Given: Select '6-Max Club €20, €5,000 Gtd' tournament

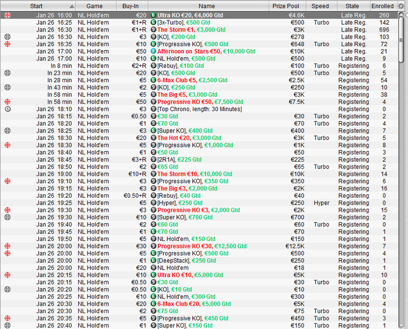Looking at the screenshot, I should (x=194, y=304).
